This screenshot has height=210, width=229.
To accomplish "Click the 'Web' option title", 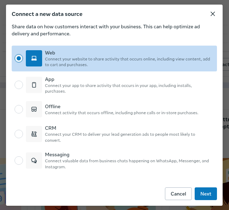I will click(50, 53).
